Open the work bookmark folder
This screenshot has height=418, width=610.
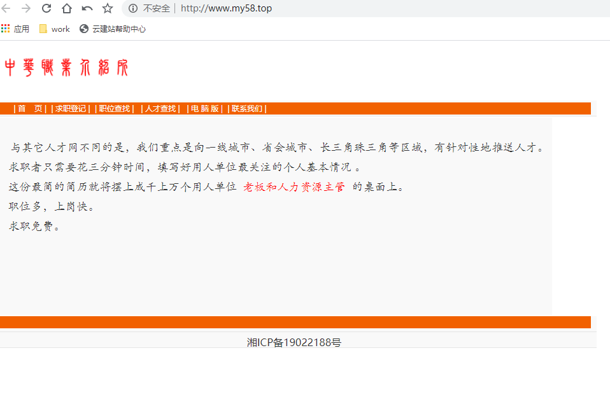pos(55,29)
